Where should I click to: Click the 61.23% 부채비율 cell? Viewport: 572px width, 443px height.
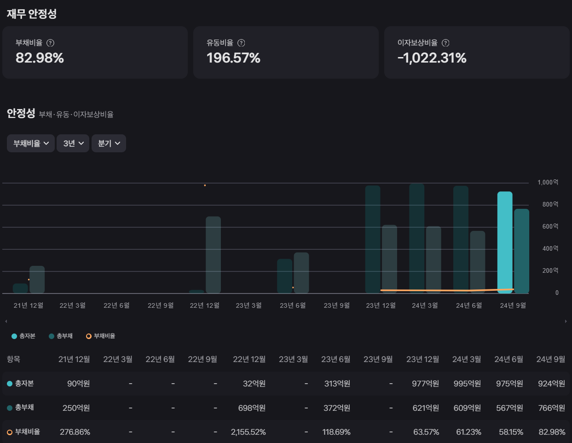[x=468, y=432]
